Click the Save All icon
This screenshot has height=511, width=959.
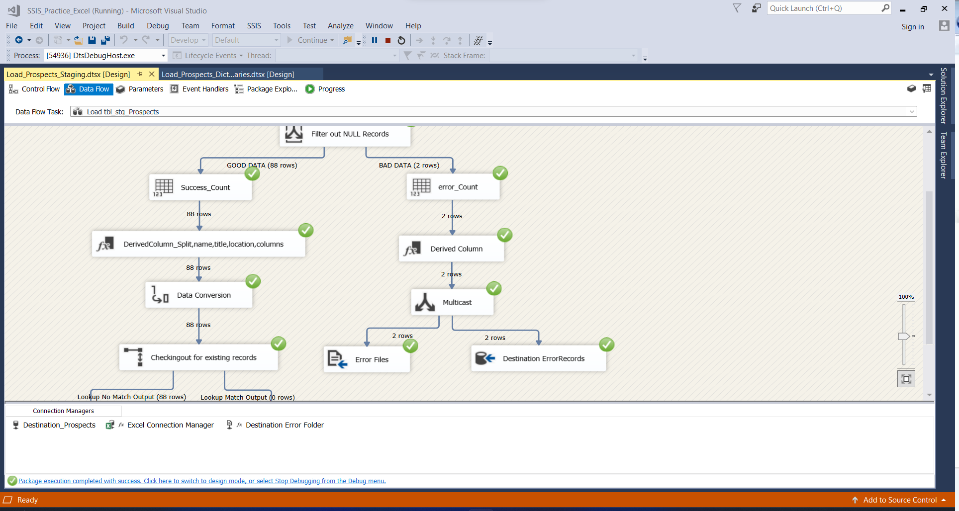105,40
